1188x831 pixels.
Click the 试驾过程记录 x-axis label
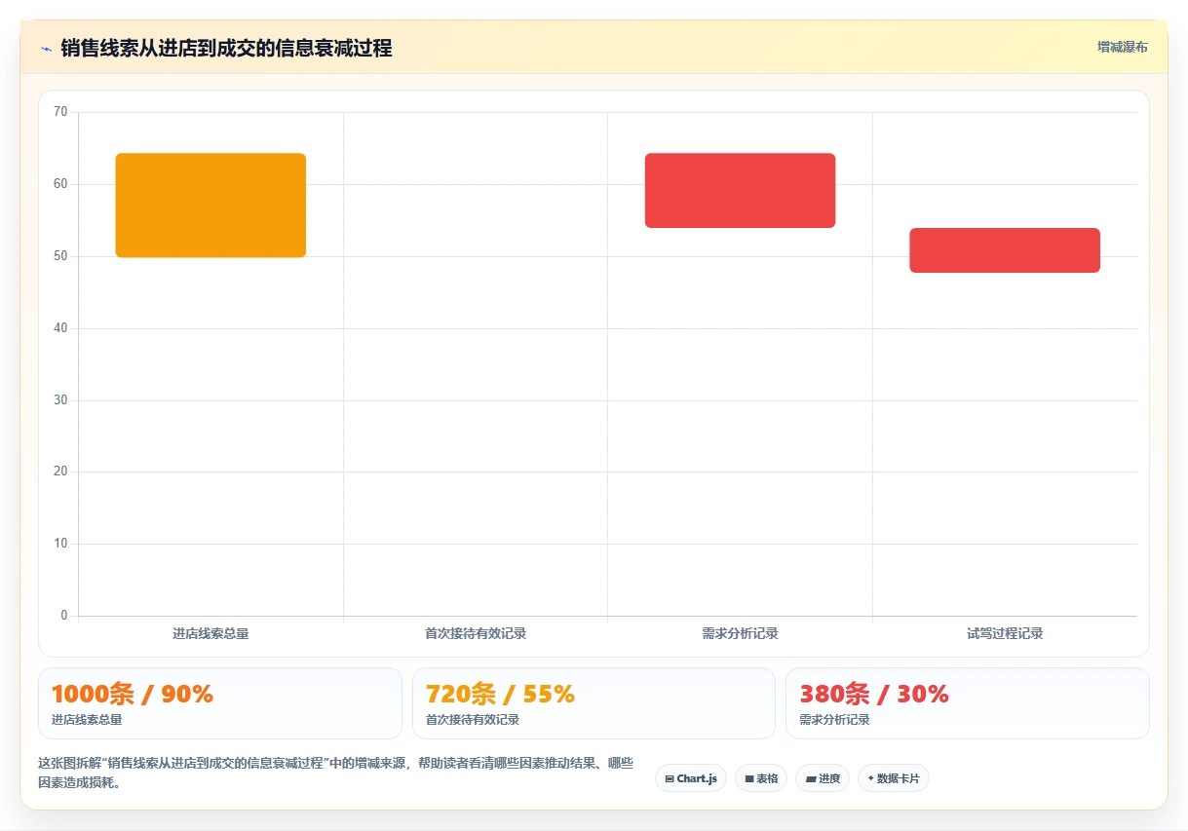pos(1005,633)
